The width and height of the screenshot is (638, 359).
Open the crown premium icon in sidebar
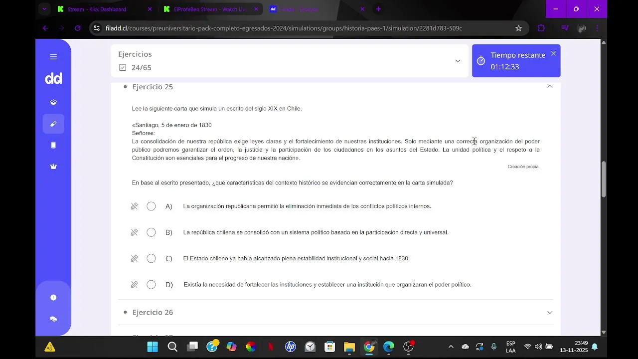[53, 167]
